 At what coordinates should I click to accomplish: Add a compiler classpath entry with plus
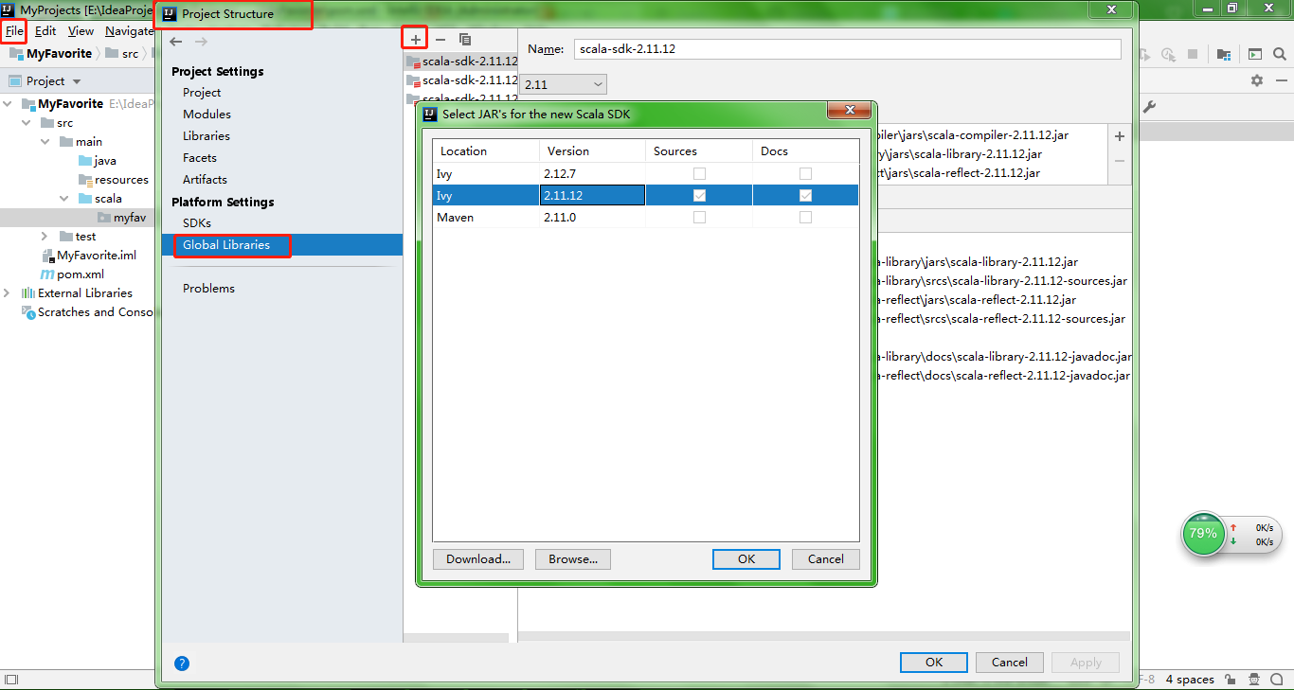coord(1120,136)
